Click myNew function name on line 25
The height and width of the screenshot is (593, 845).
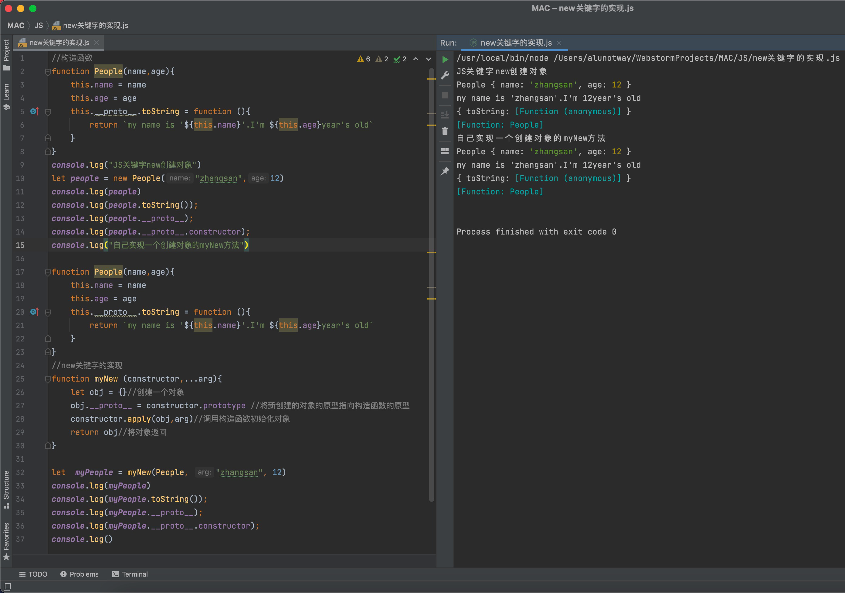click(x=106, y=379)
